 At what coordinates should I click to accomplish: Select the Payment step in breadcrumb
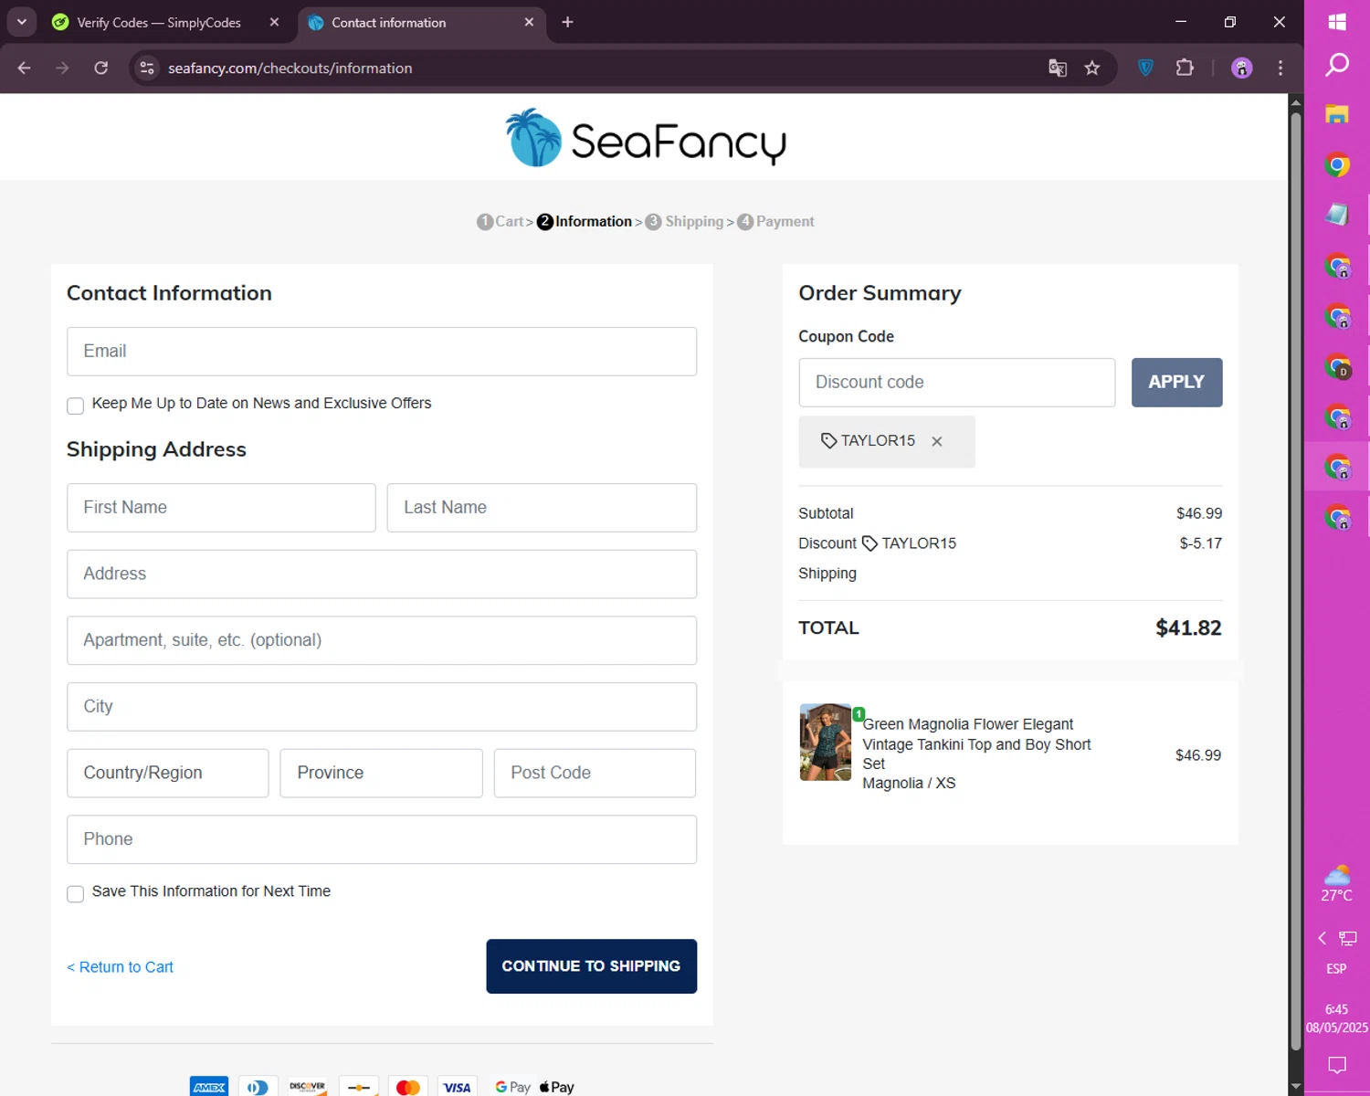tap(775, 221)
